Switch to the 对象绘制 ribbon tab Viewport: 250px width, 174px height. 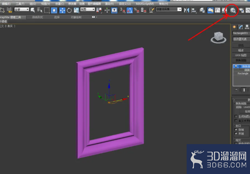coord(76,17)
